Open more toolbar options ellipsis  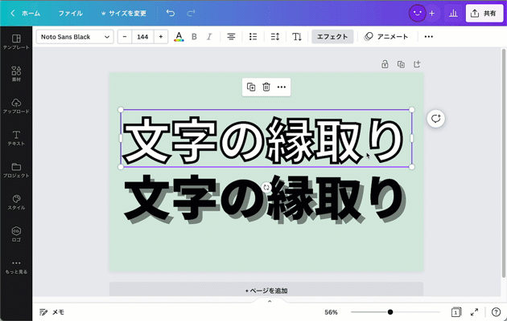point(428,37)
